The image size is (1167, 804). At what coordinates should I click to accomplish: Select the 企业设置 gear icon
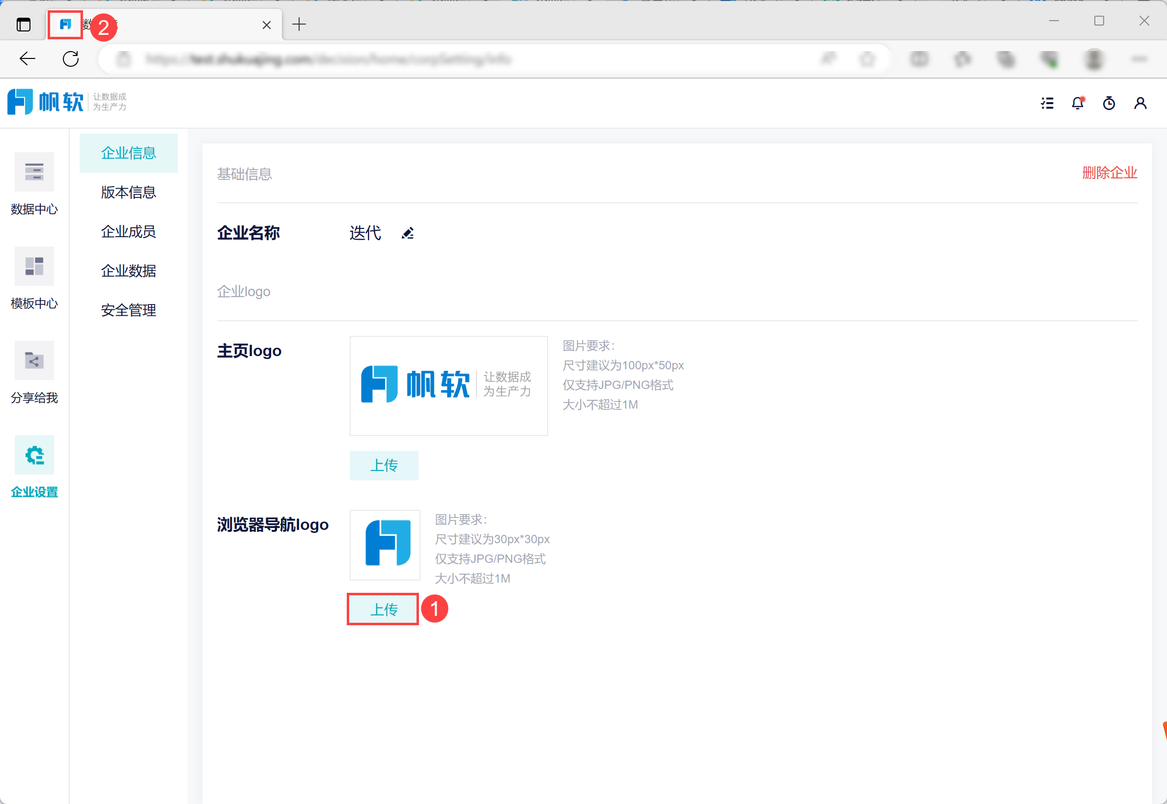[34, 455]
